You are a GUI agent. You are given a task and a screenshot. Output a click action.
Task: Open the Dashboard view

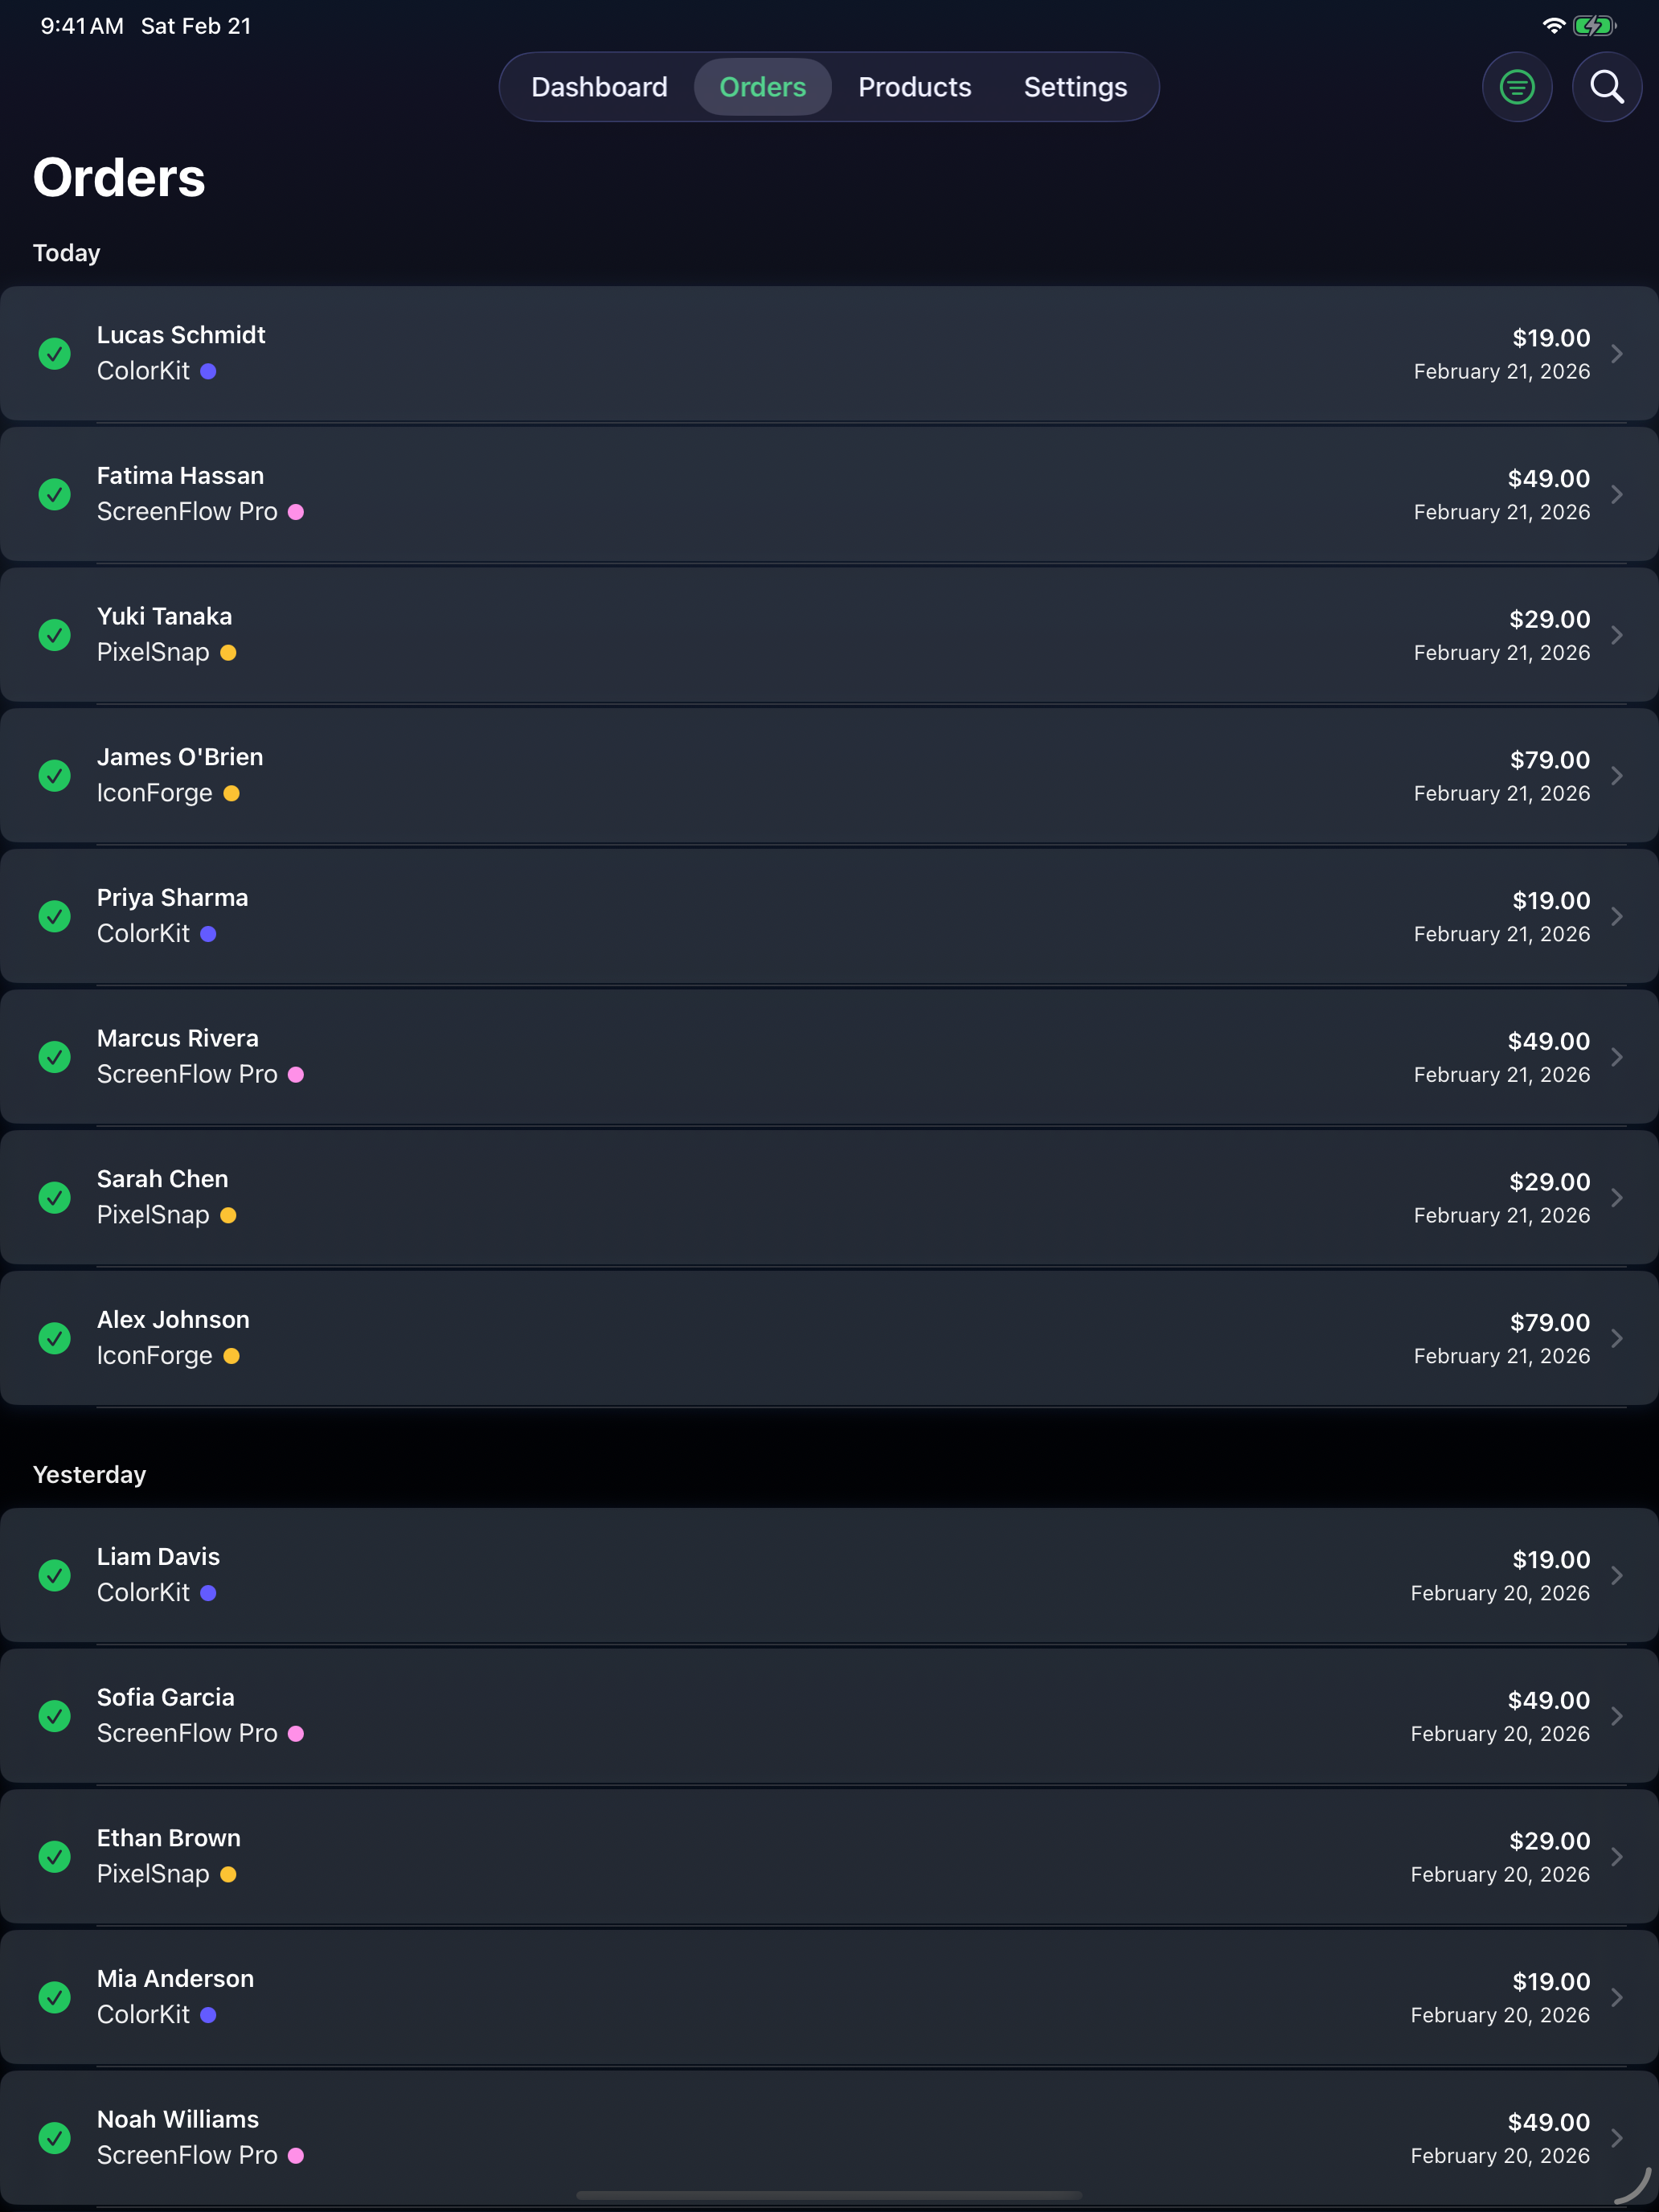click(x=599, y=87)
